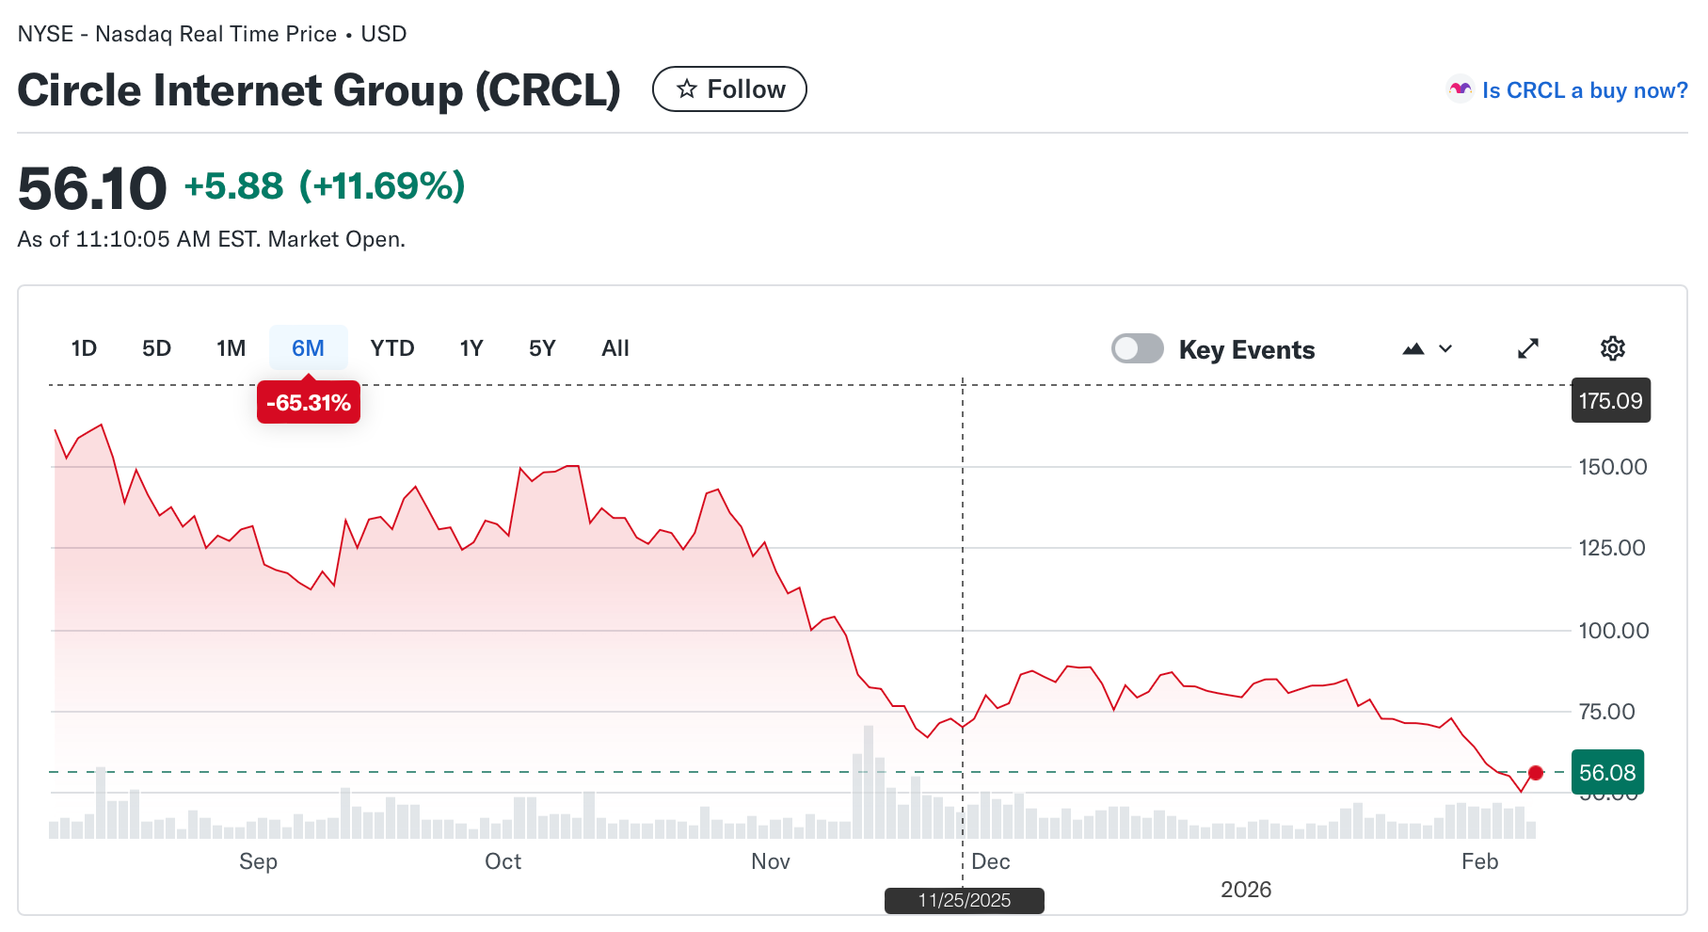The image size is (1708, 932).
Task: Expand the chart to fullscreen
Action: [1528, 348]
